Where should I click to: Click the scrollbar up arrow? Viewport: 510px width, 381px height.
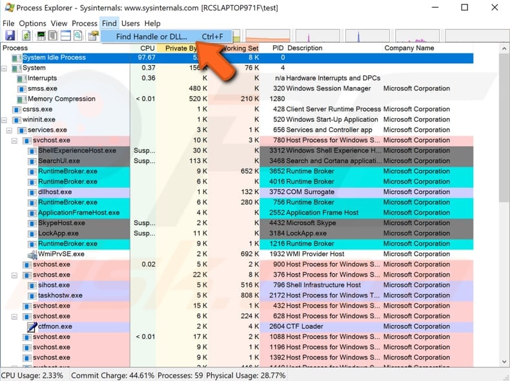504,49
